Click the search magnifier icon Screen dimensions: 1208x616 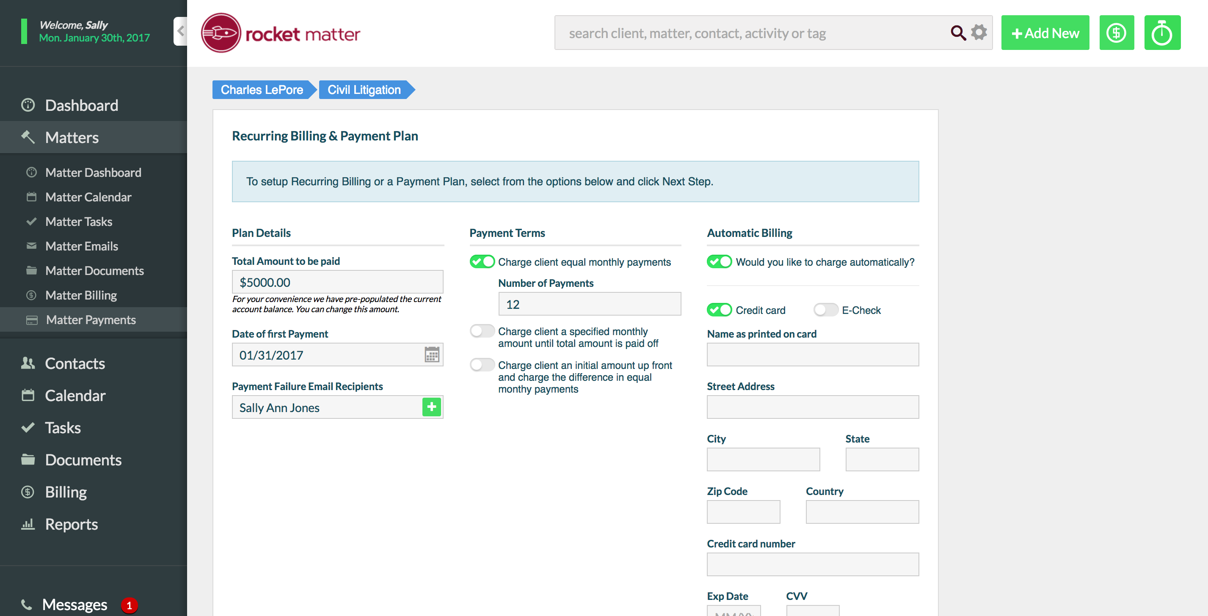(957, 33)
